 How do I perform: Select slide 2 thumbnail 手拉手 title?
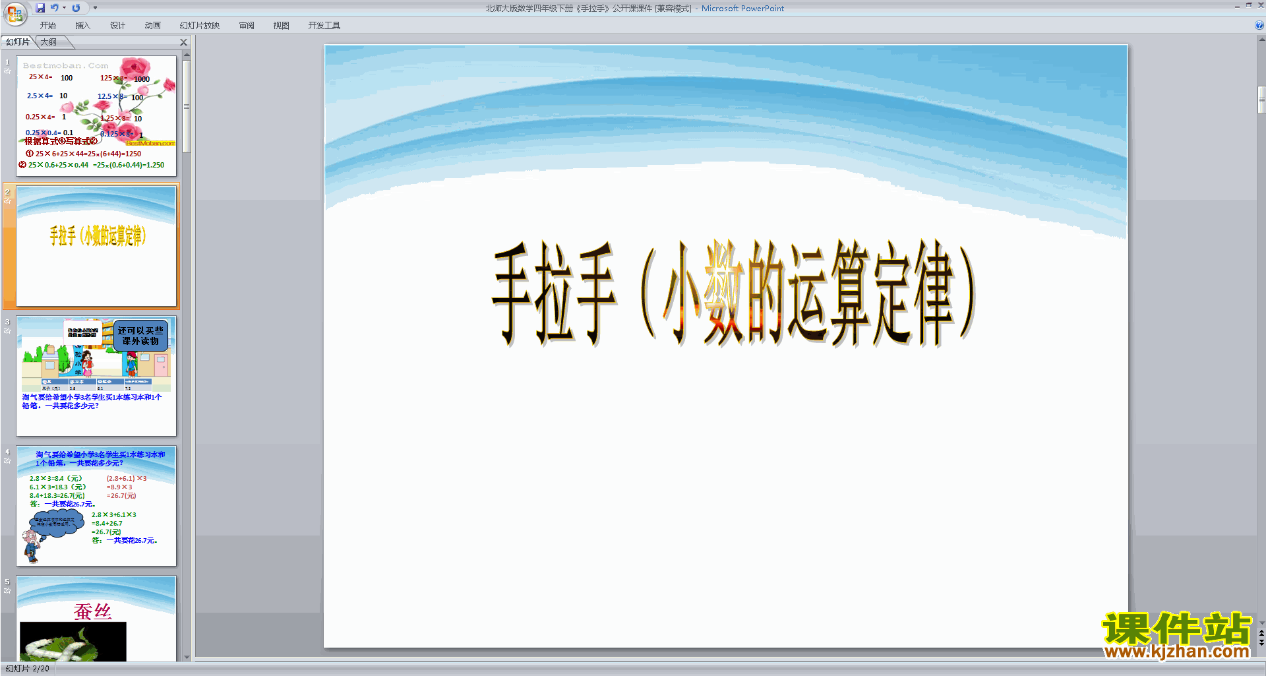96,246
